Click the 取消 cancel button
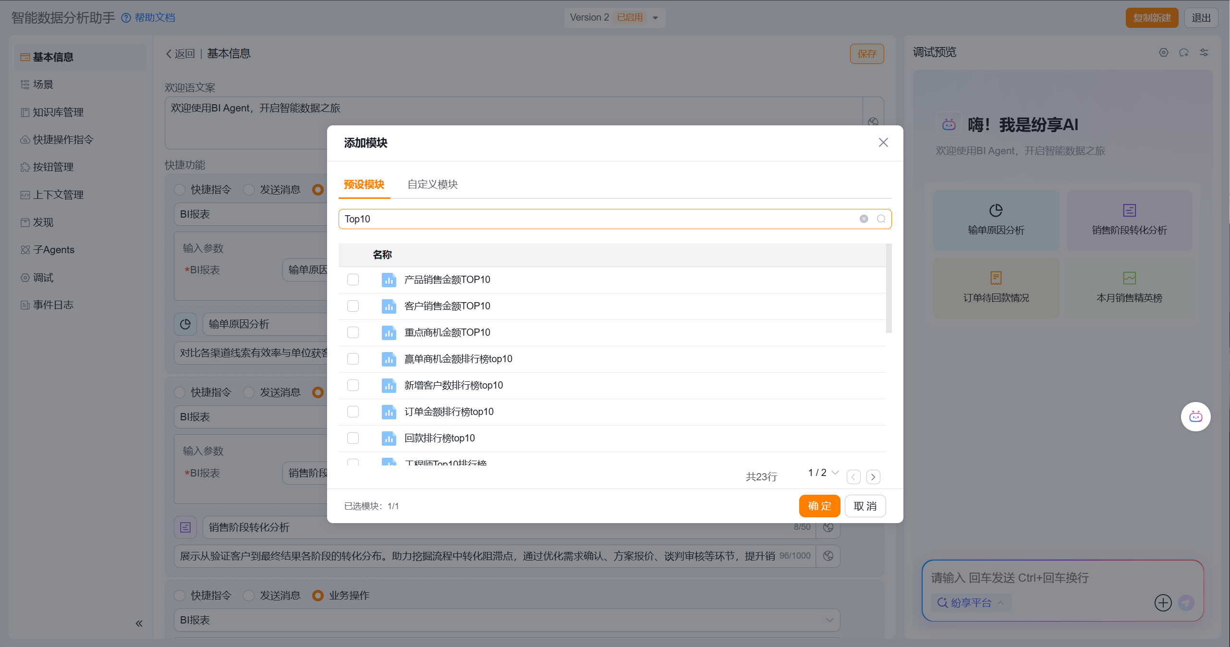1230x647 pixels. [865, 506]
